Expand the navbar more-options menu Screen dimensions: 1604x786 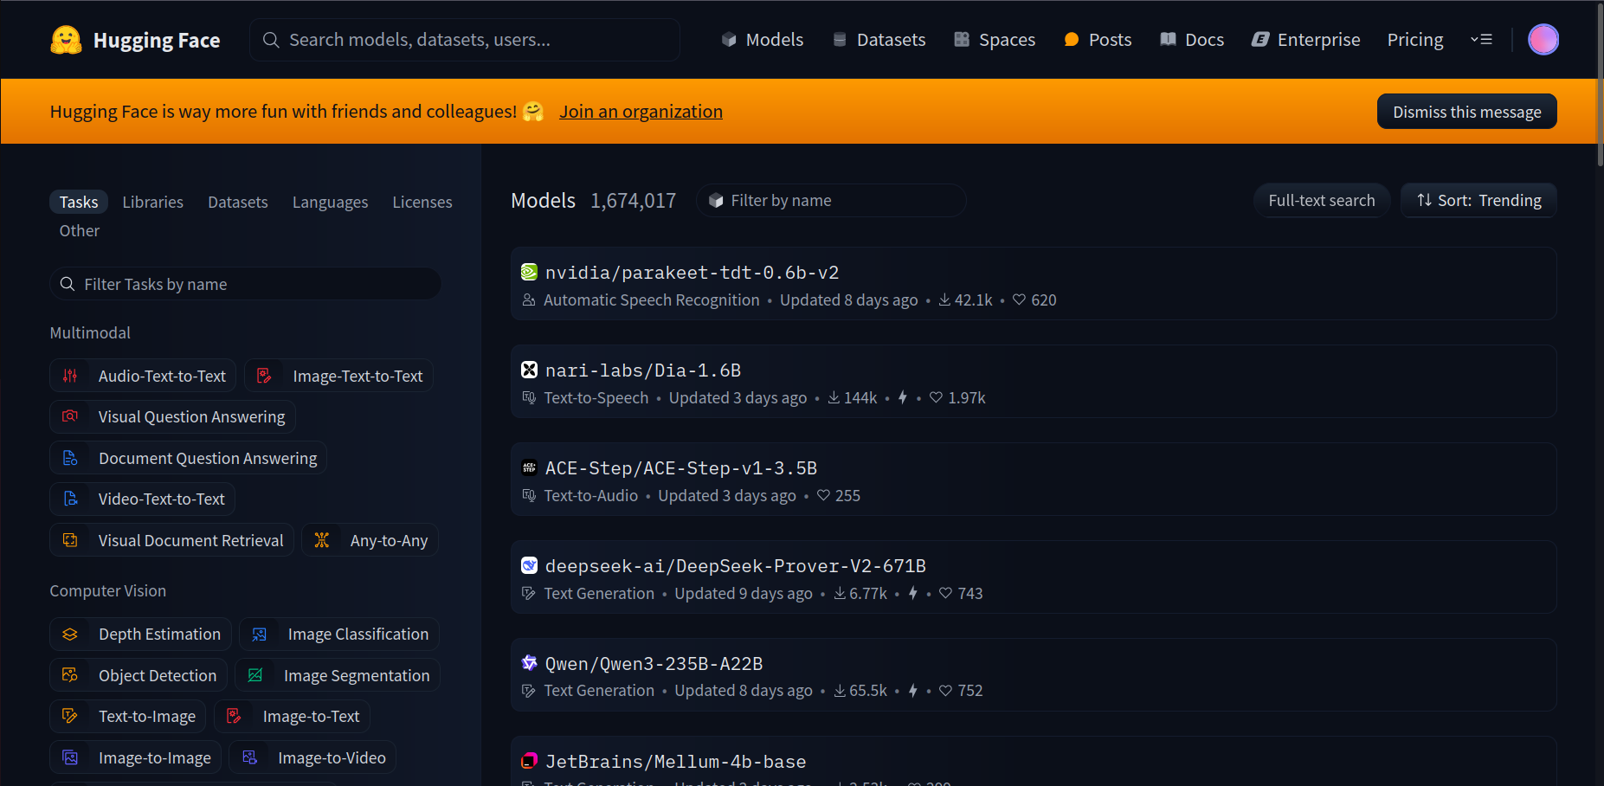[1481, 40]
